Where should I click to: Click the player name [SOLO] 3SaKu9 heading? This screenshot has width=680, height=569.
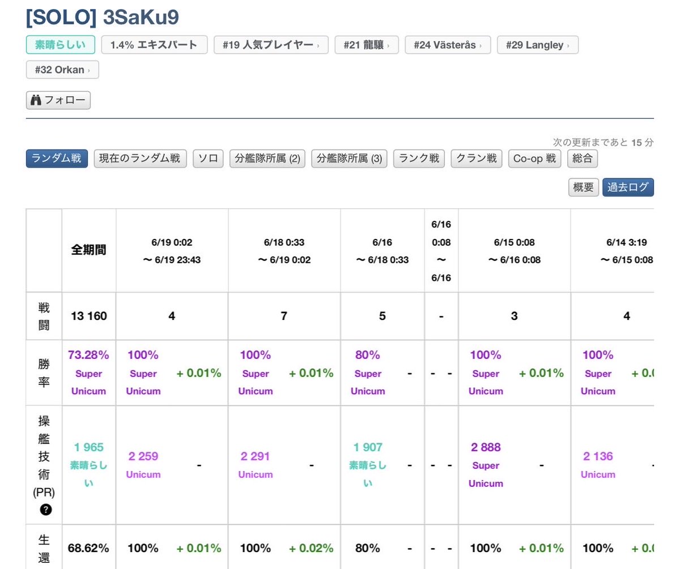(x=103, y=16)
